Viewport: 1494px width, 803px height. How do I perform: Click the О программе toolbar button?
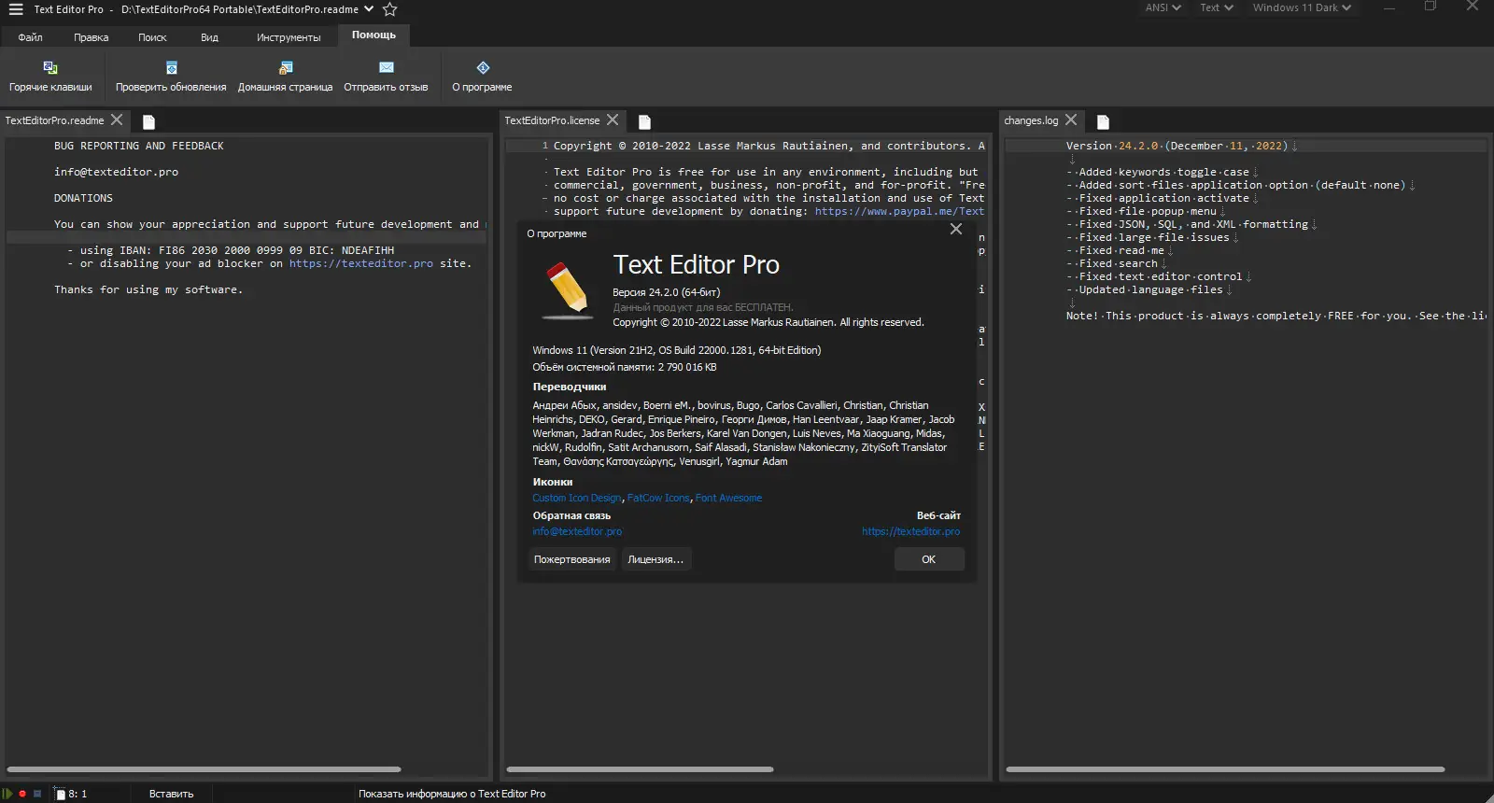482,77
